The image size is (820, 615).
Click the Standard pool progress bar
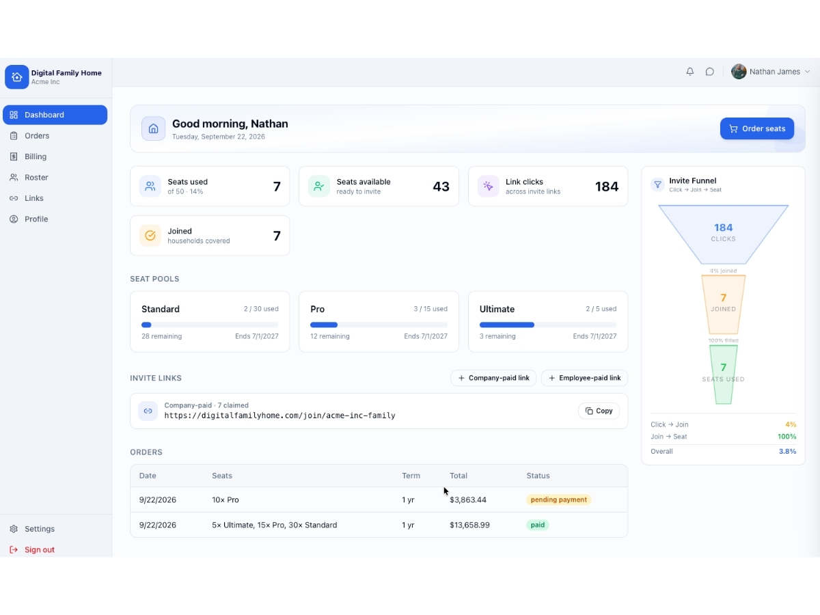[x=210, y=325]
